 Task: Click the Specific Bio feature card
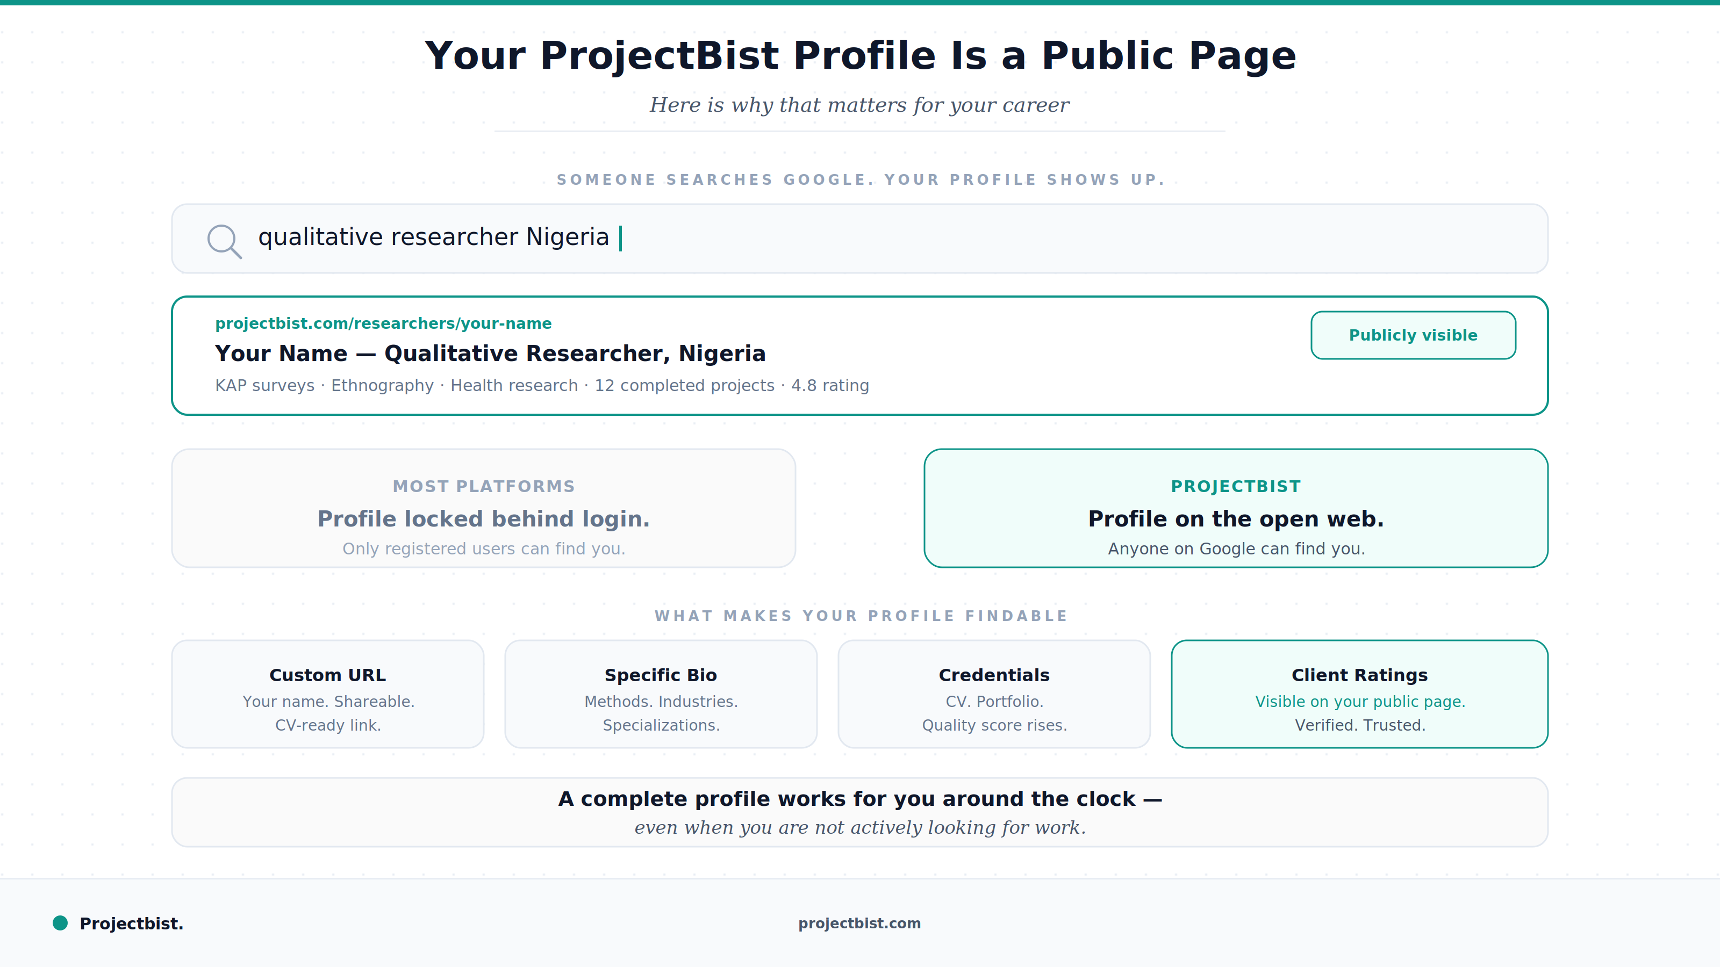(x=661, y=694)
